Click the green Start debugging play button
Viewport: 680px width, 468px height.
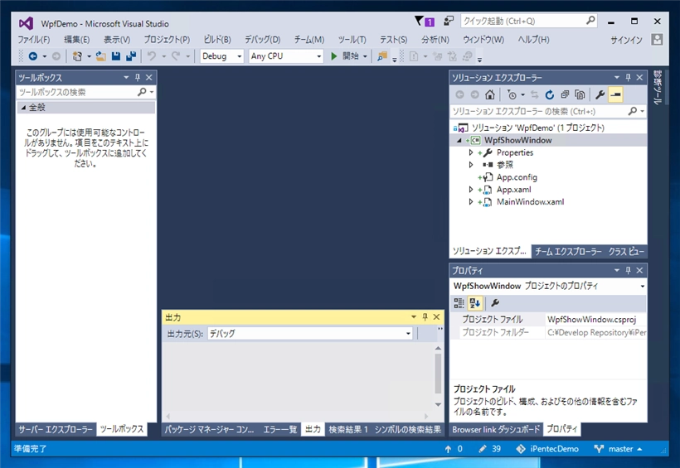pyautogui.click(x=333, y=56)
